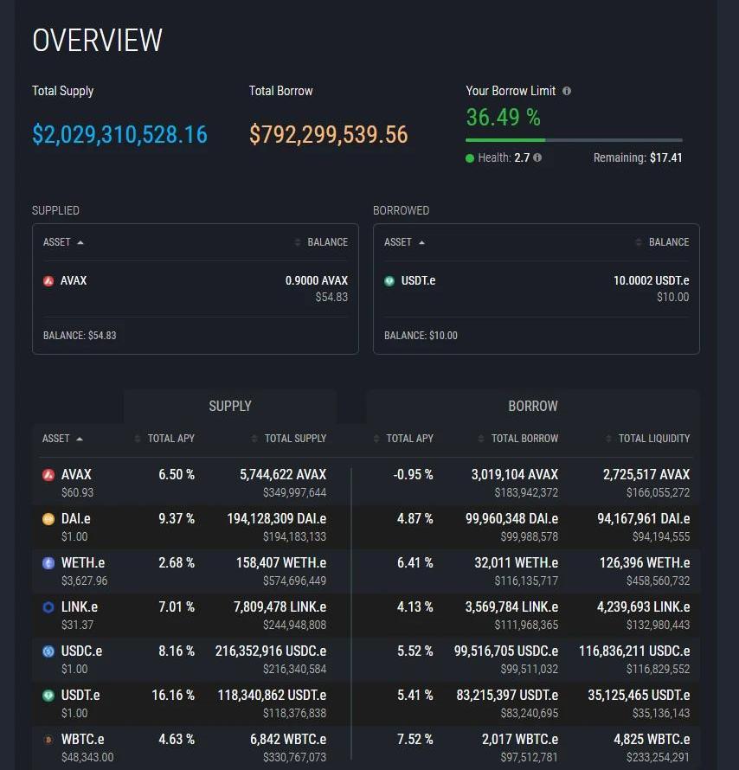Sort markets by supply Total APY
This screenshot has width=739, height=770.
tap(166, 439)
